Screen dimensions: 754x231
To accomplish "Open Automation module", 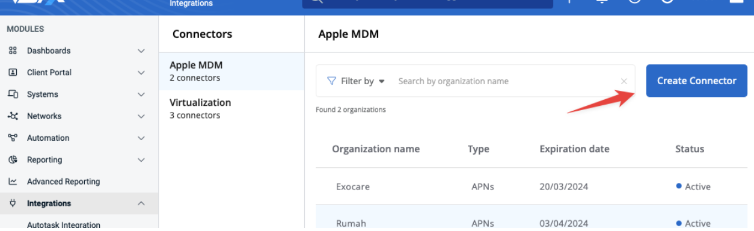I will click(x=48, y=138).
